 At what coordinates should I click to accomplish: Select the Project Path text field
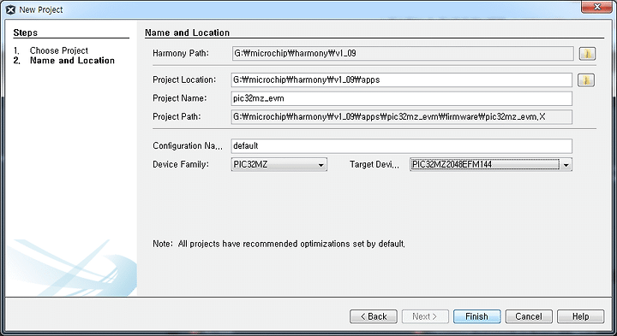pos(402,117)
